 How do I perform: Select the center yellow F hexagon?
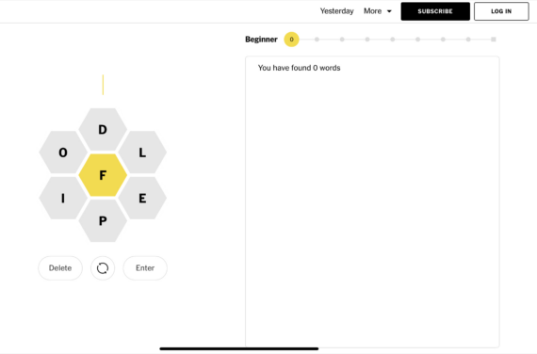pos(103,175)
